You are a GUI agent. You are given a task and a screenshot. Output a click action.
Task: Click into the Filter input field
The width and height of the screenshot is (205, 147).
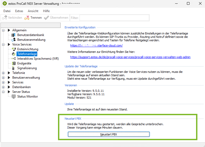tap(114, 18)
